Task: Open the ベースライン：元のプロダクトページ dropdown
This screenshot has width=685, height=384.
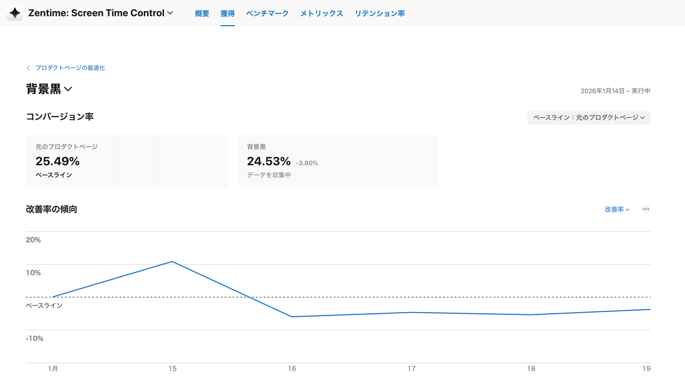Action: coord(589,118)
